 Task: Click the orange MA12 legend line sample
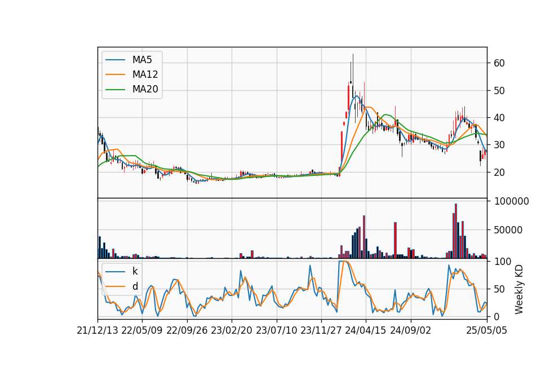pos(115,74)
